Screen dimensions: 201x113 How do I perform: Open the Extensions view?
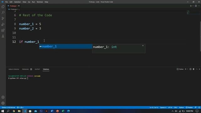click(x=3, y=30)
